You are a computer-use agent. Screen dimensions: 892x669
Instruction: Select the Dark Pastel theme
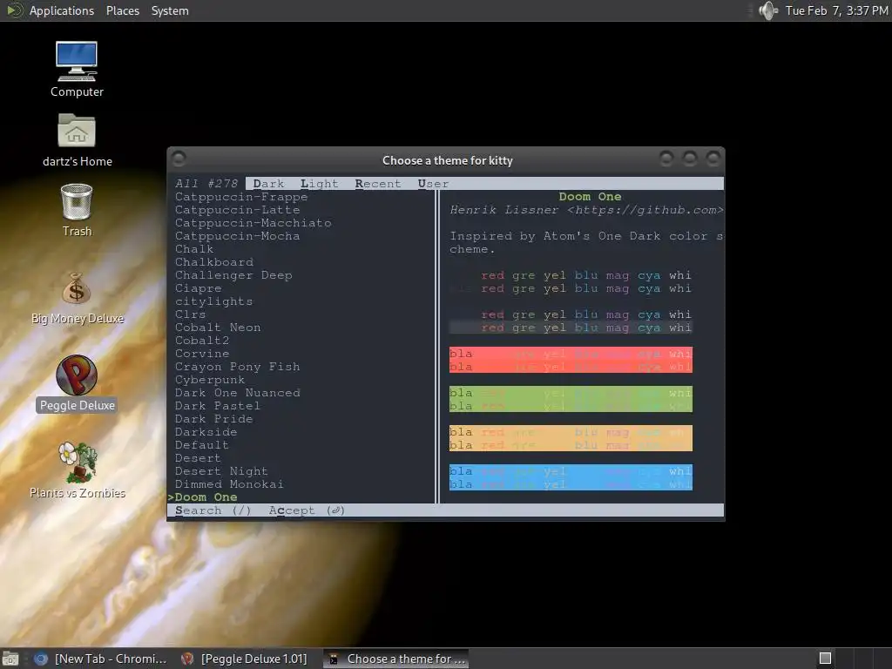(218, 406)
